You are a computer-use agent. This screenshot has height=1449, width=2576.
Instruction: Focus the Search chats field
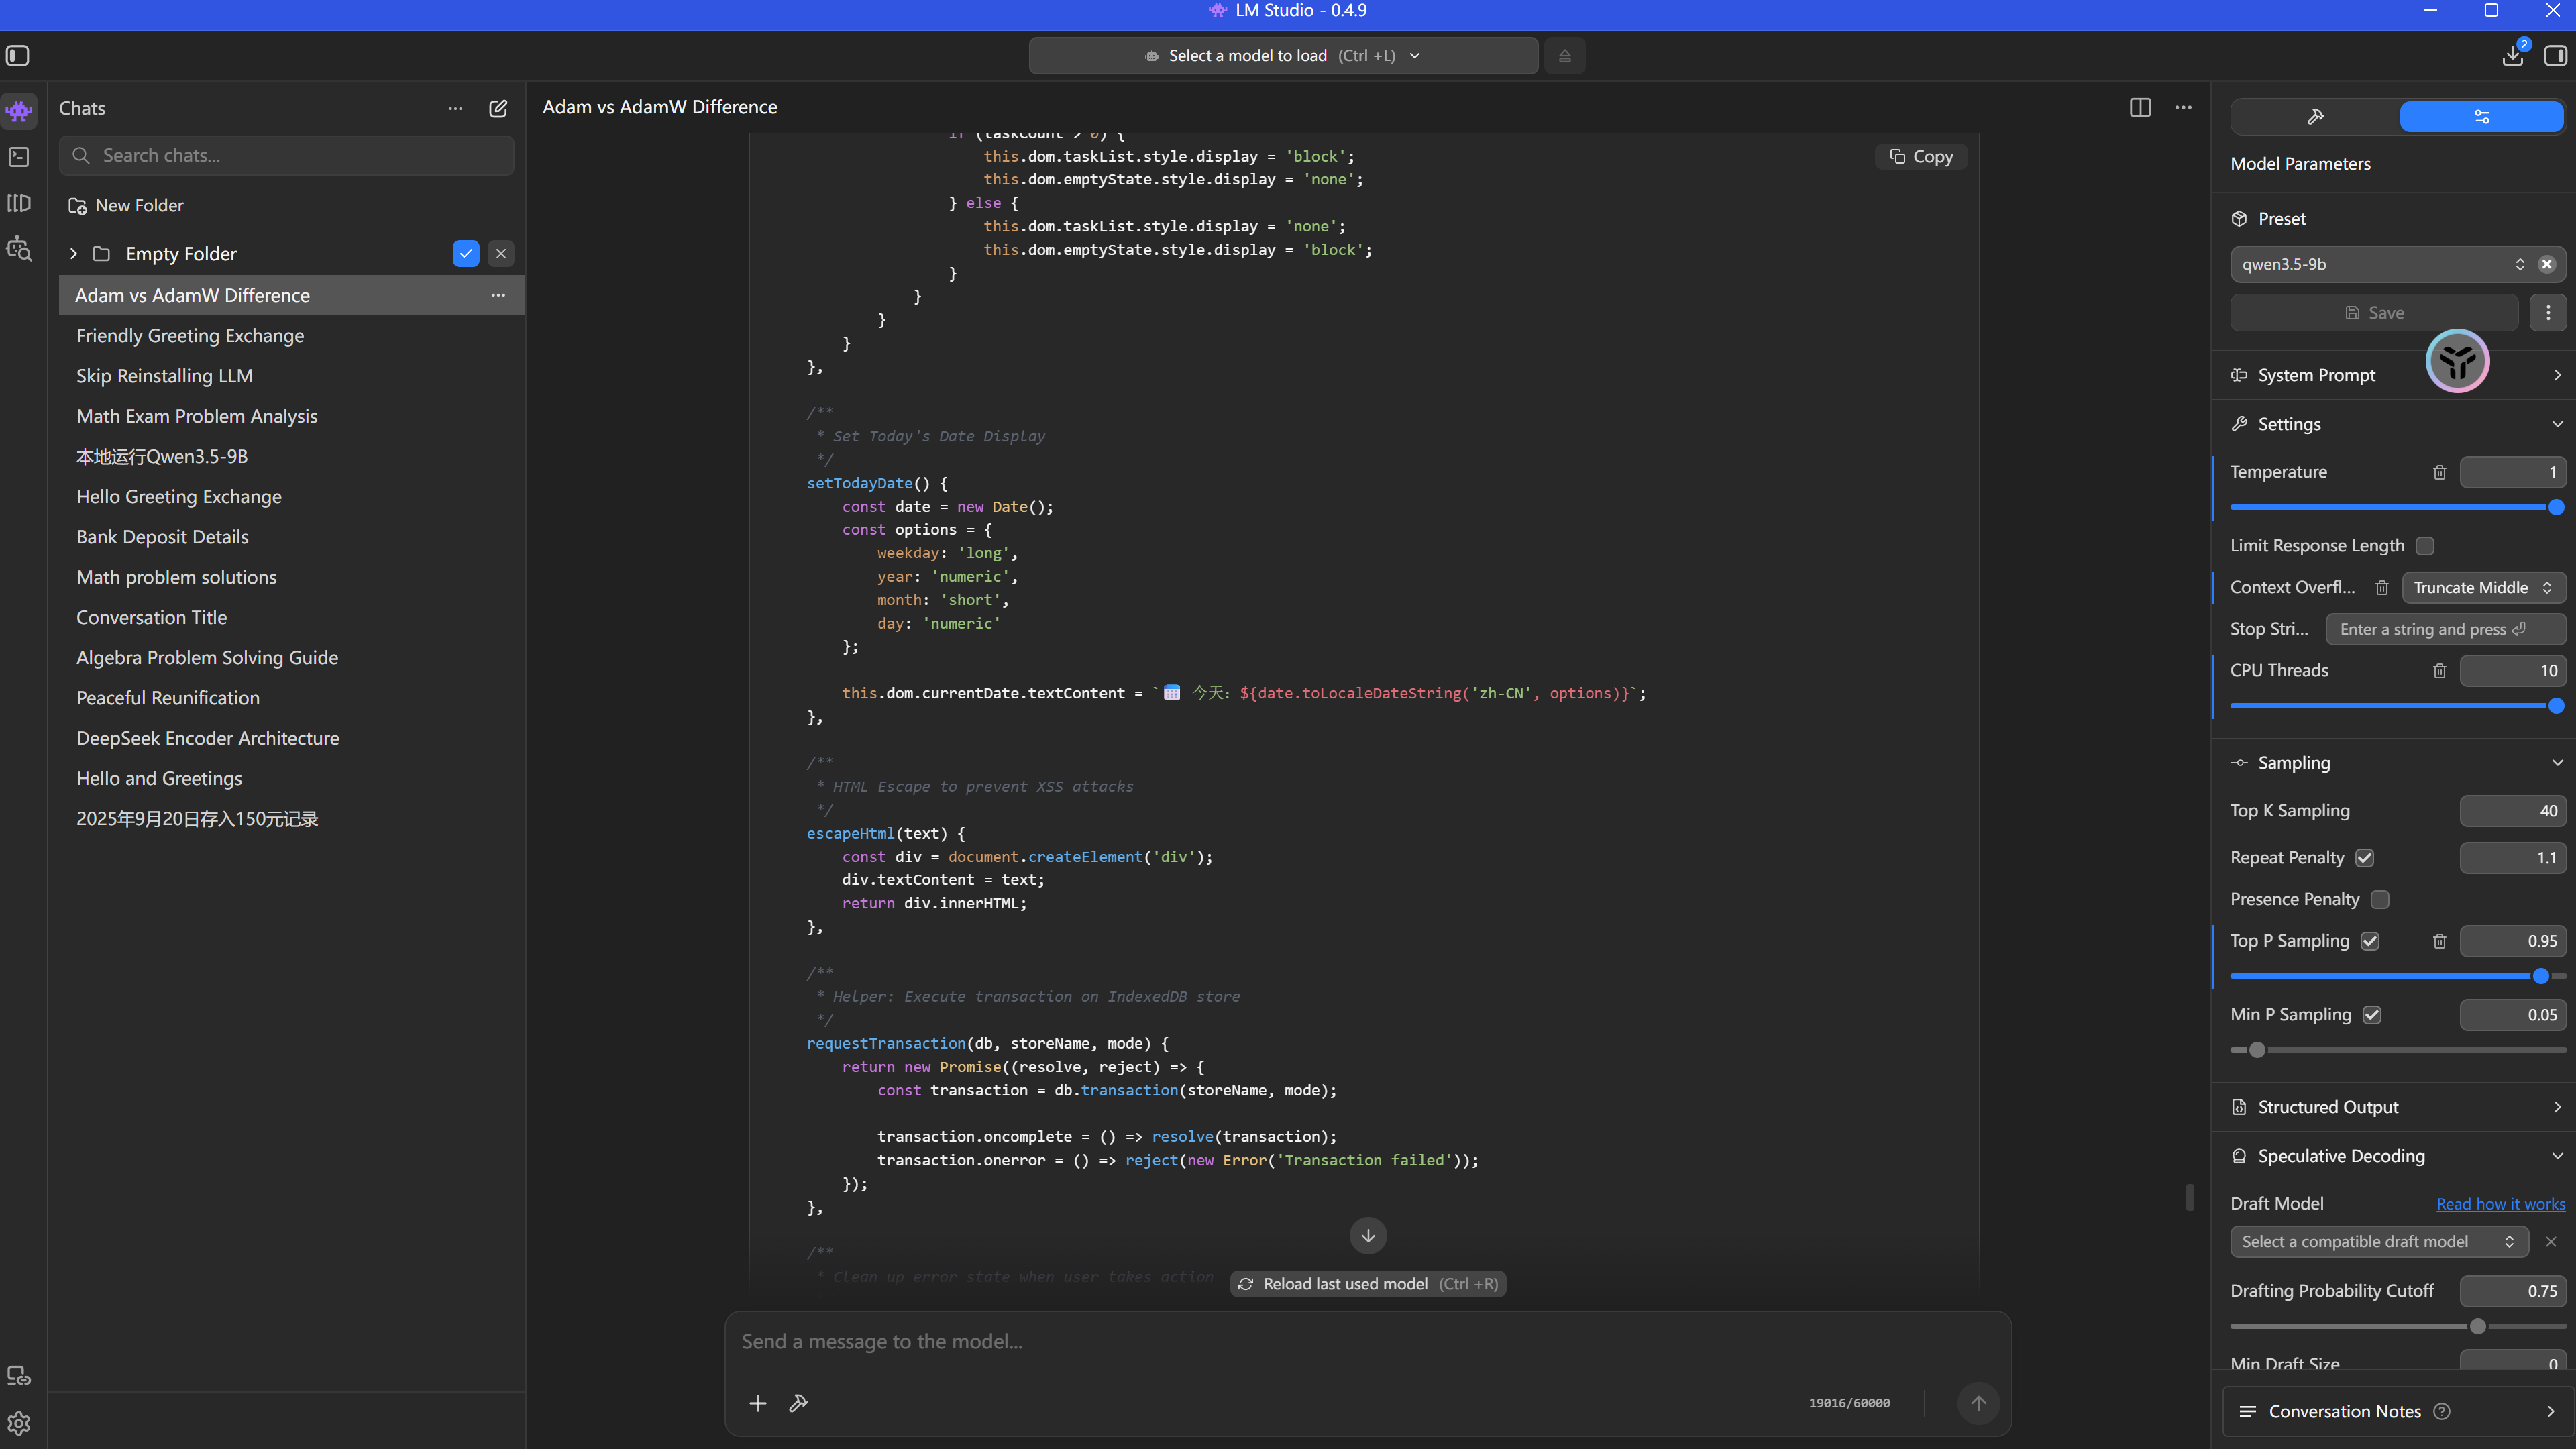(287, 156)
